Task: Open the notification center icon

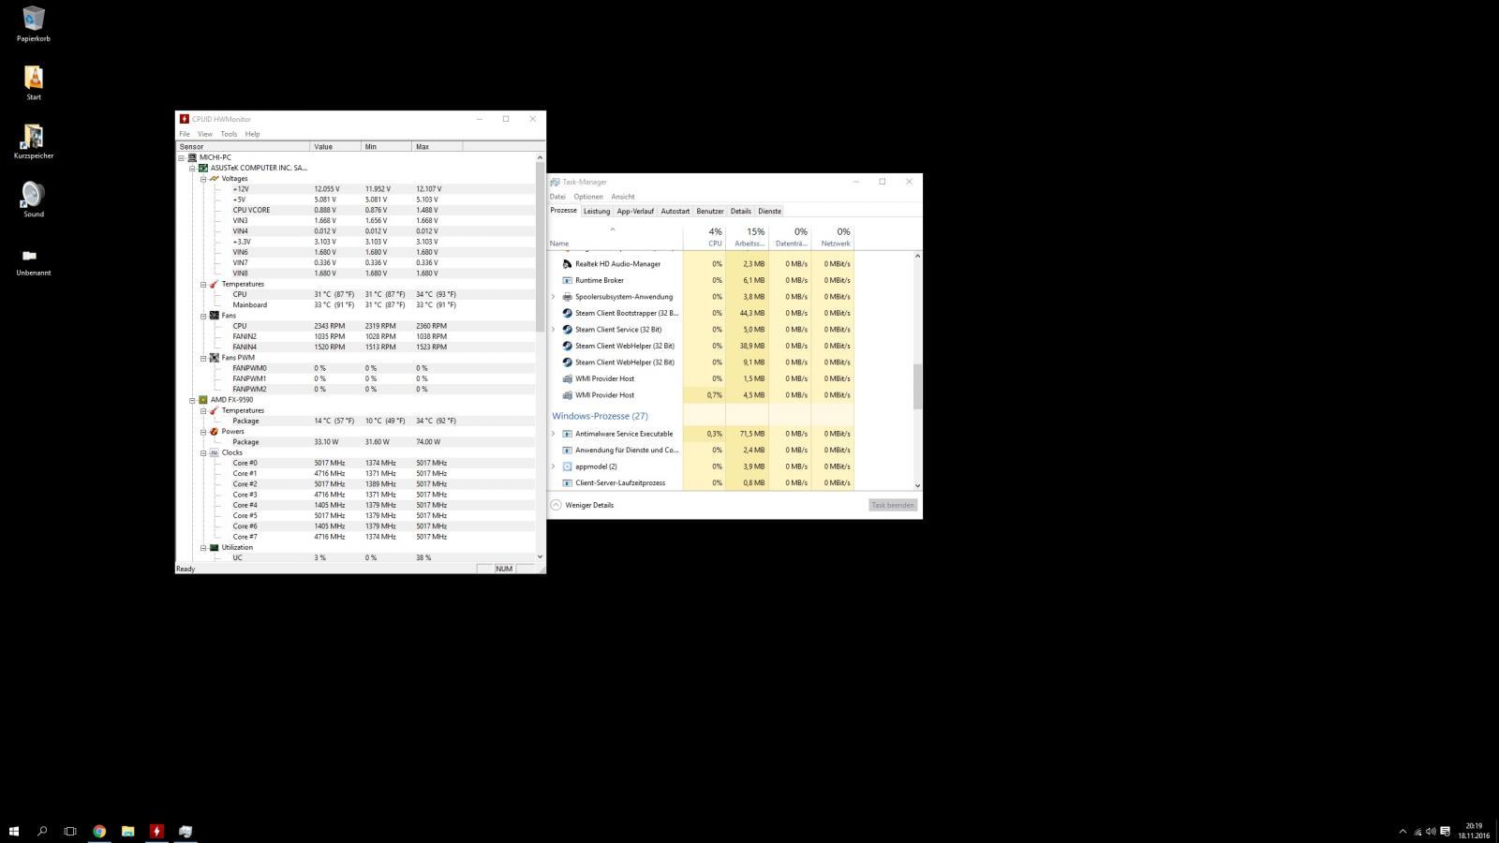Action: click(x=1446, y=831)
